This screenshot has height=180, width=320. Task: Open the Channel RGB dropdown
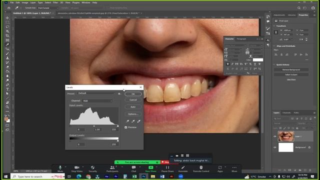click(x=97, y=101)
